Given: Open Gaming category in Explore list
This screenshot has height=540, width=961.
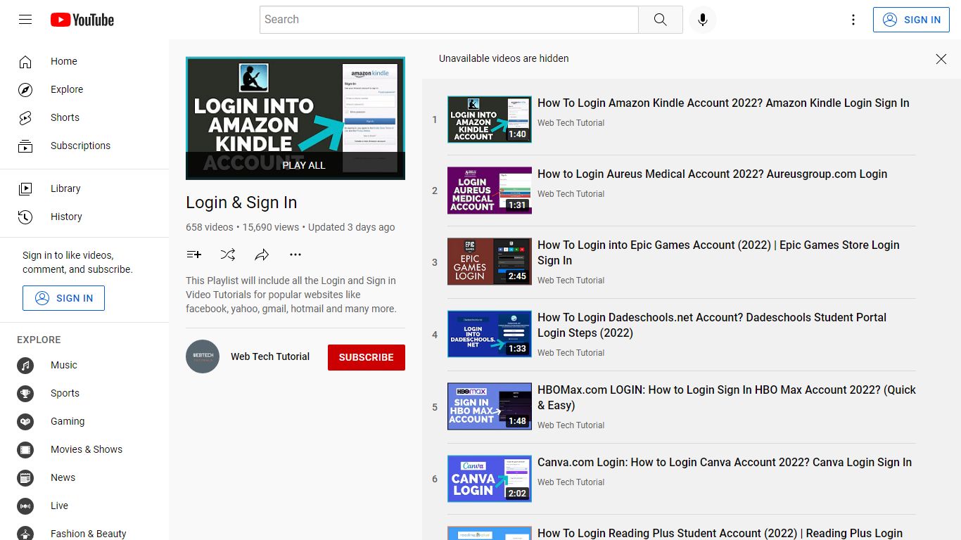Looking at the screenshot, I should pos(84,421).
